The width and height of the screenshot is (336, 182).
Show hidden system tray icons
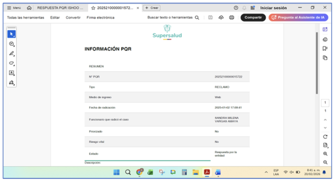266,172
